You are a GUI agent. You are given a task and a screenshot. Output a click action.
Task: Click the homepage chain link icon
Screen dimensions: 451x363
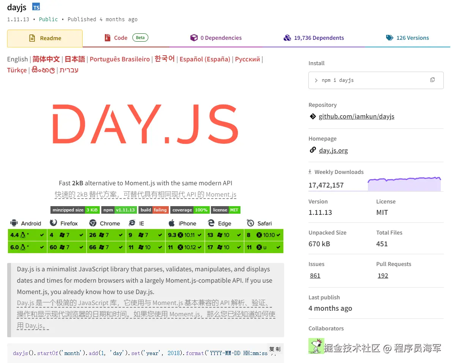coord(313,150)
